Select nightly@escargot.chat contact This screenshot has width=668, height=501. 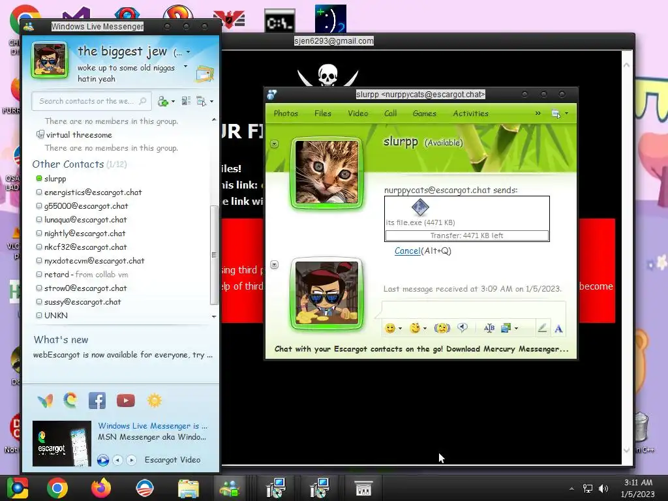click(85, 234)
